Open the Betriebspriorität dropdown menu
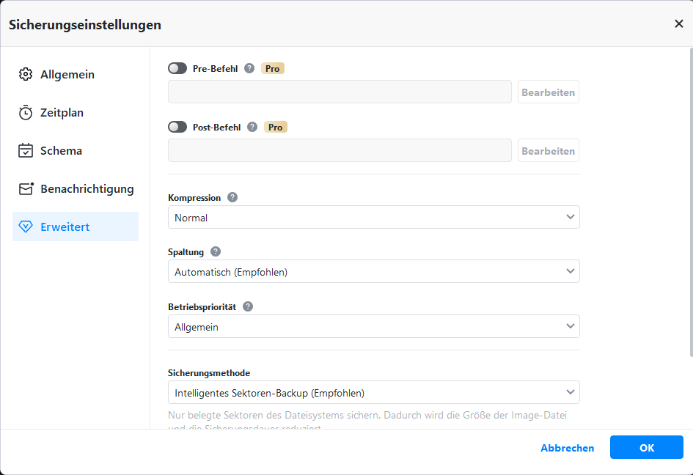 coord(373,327)
